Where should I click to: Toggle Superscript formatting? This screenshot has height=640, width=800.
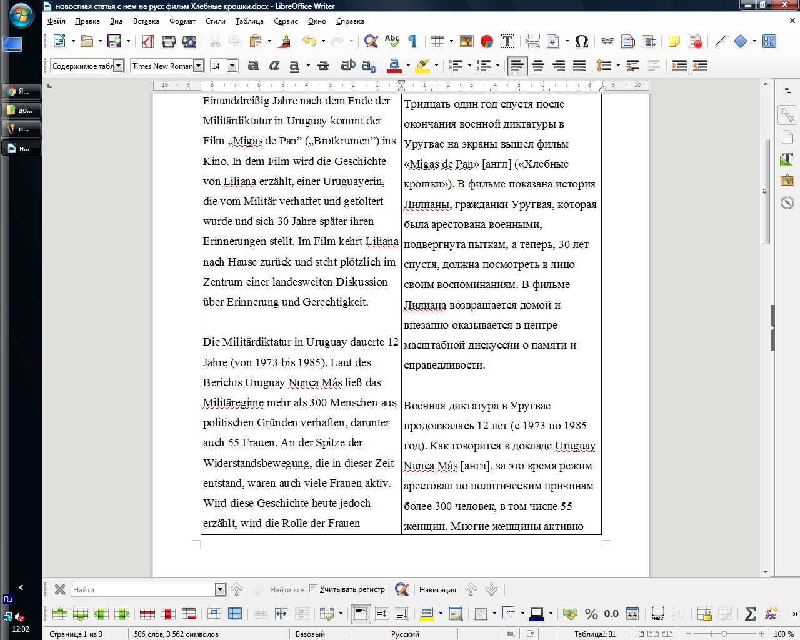tap(348, 66)
